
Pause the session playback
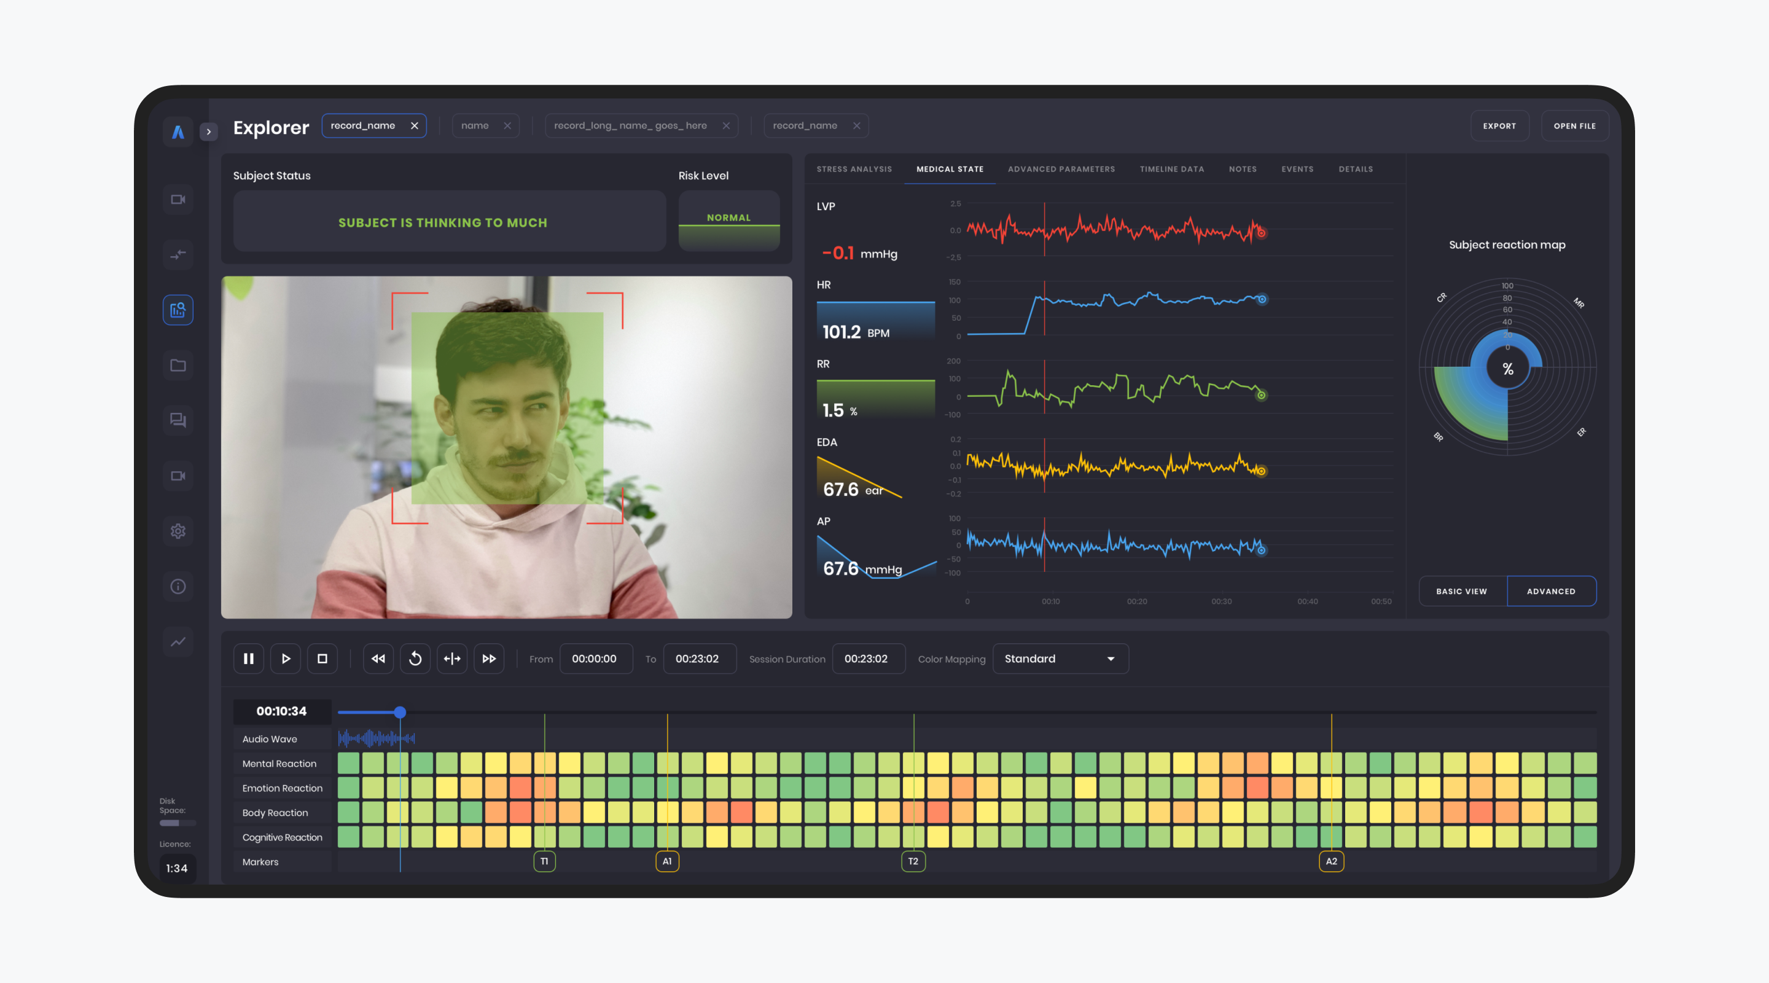(249, 658)
